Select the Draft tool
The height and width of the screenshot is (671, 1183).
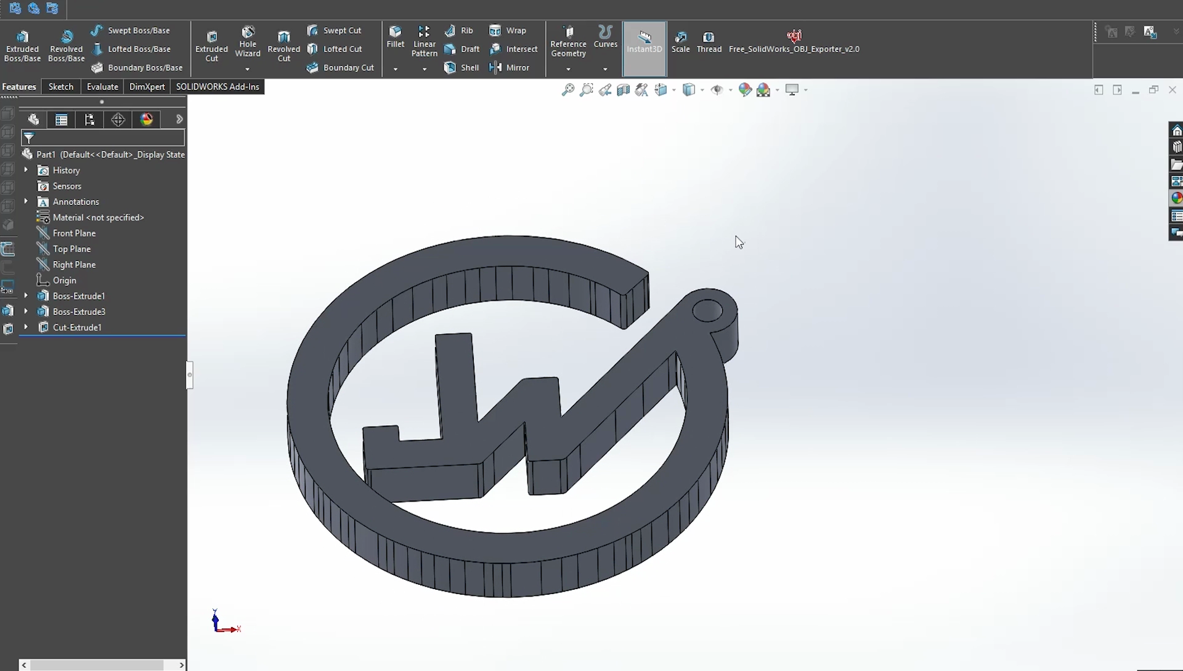(x=461, y=49)
